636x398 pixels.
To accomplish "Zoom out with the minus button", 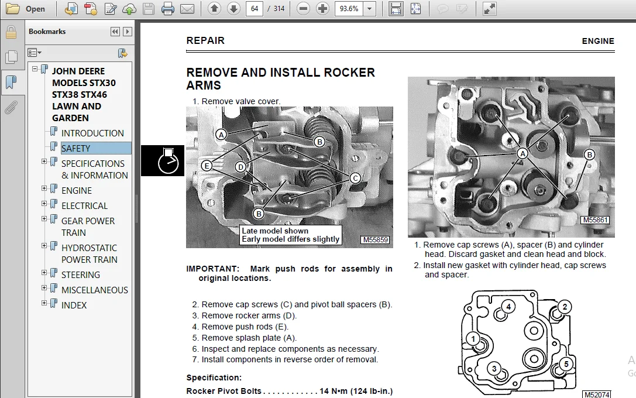I will (303, 9).
